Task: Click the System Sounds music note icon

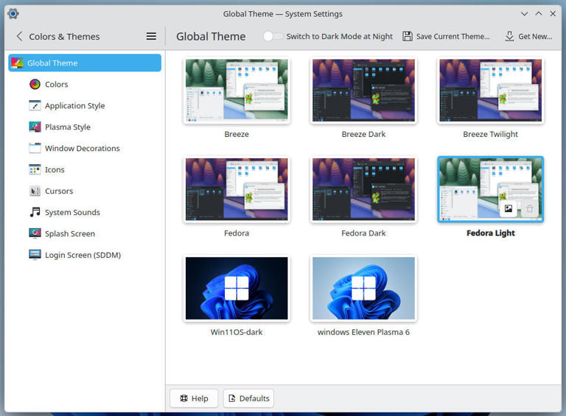Action: tap(35, 212)
